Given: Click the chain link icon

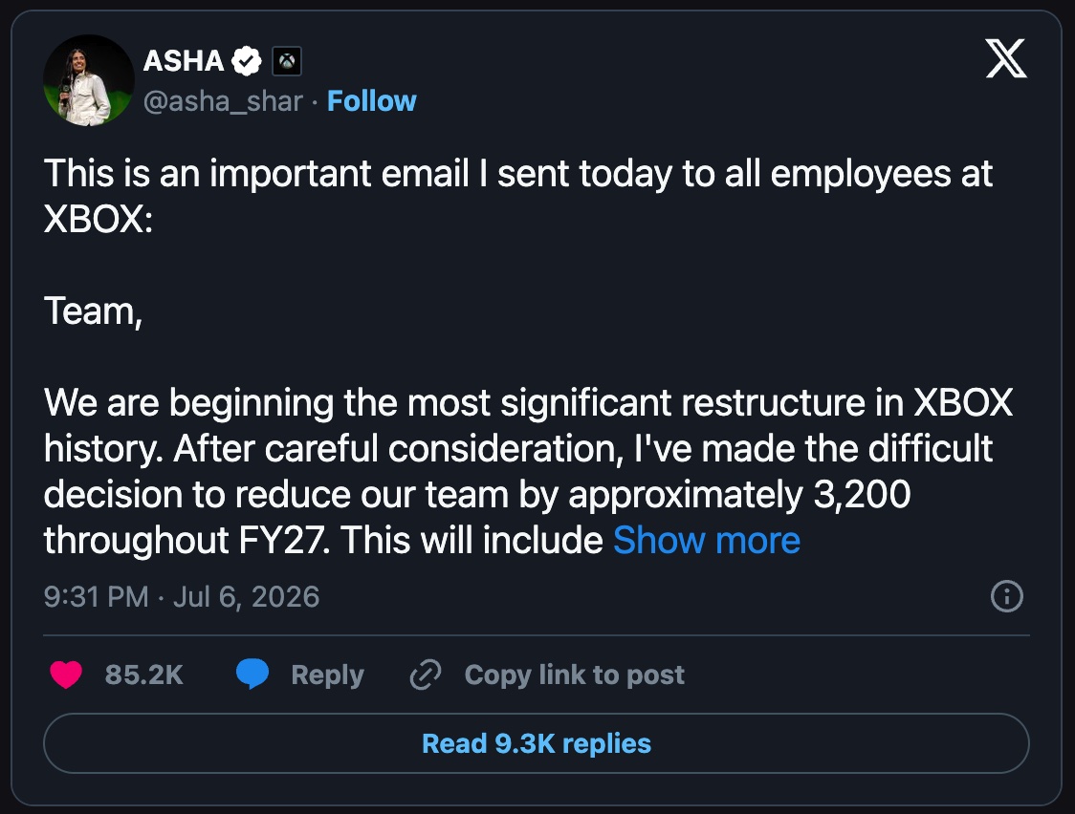Looking at the screenshot, I should coord(425,675).
